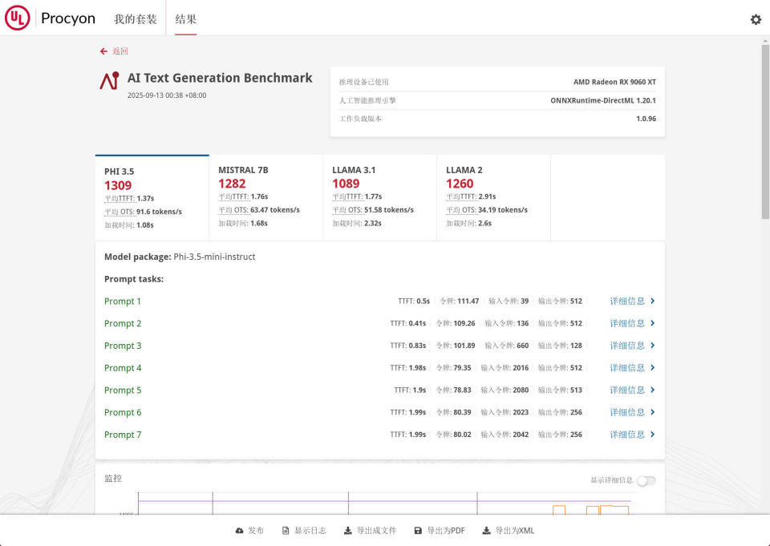Expand Prompt 6 details chevron
This screenshot has height=546, width=770.
pyautogui.click(x=652, y=412)
